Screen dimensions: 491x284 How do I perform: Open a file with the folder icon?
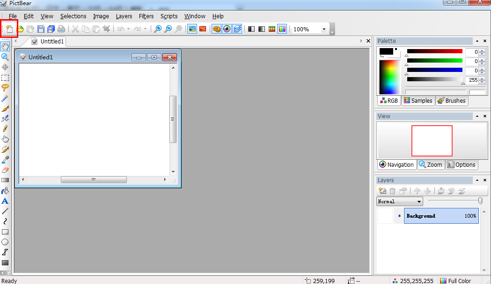point(20,29)
